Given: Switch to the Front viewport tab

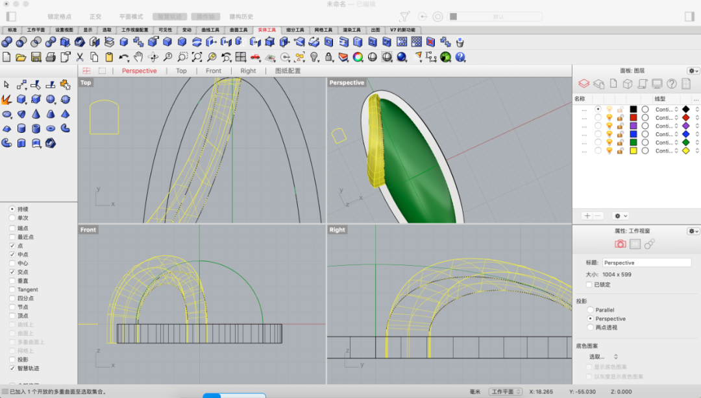Looking at the screenshot, I should (x=214, y=71).
